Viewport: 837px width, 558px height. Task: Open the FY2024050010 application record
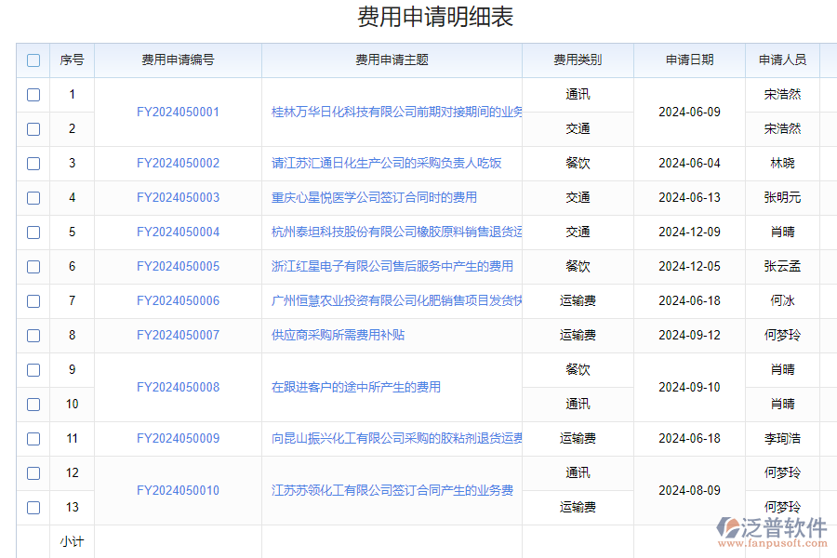click(178, 490)
